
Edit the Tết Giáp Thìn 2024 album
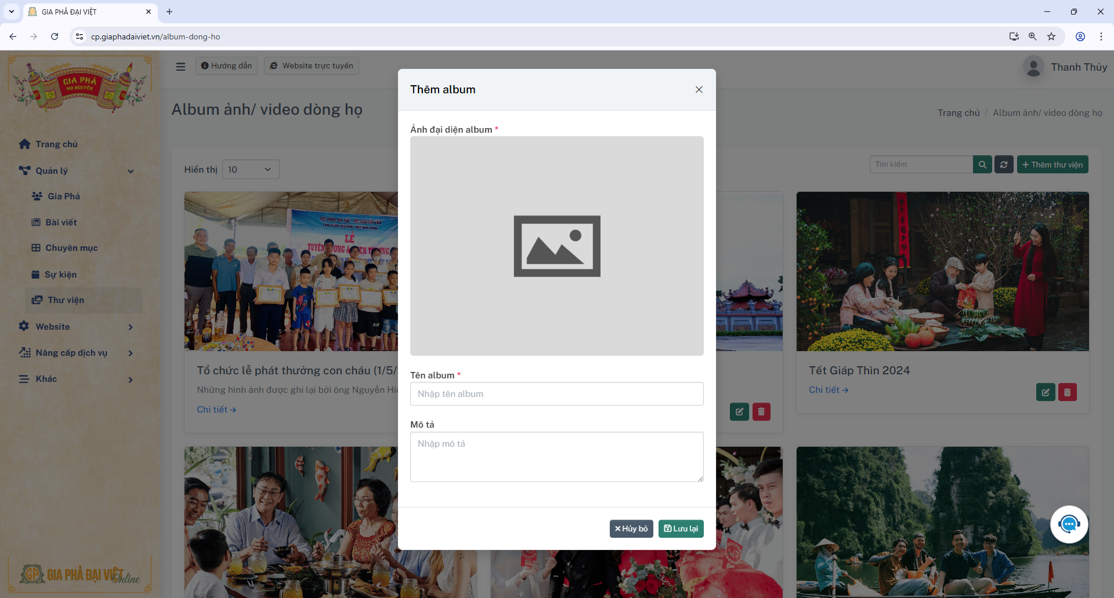(x=1046, y=392)
